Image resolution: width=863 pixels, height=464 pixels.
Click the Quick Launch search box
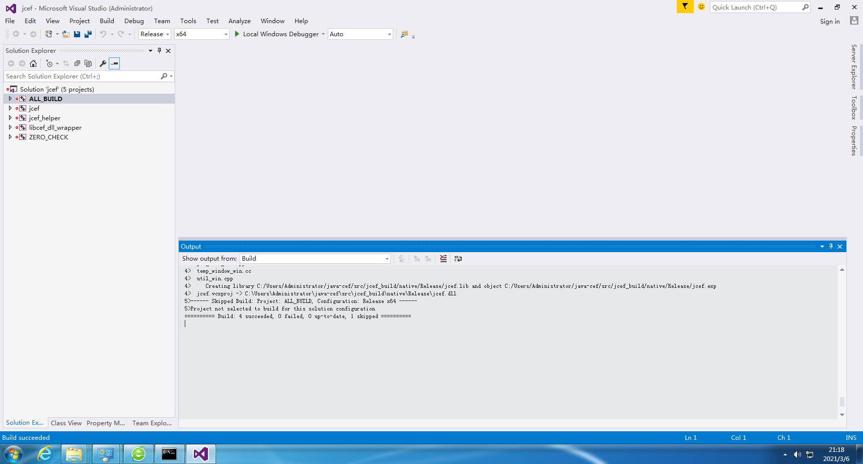755,7
